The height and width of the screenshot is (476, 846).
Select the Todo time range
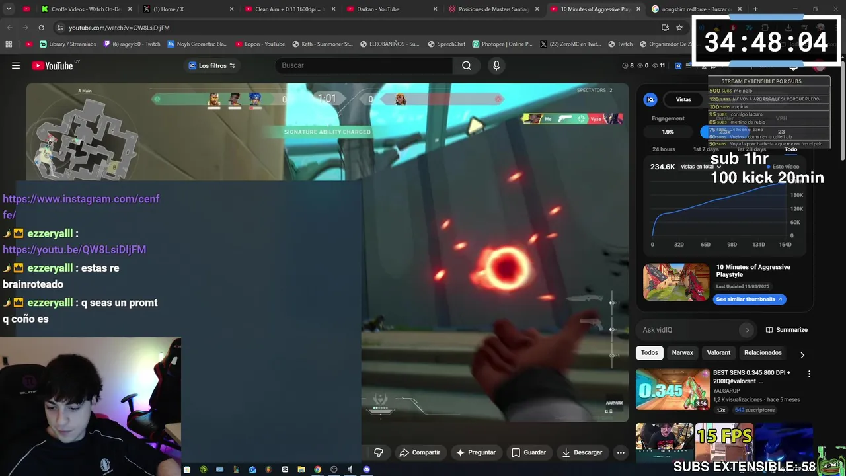(790, 149)
